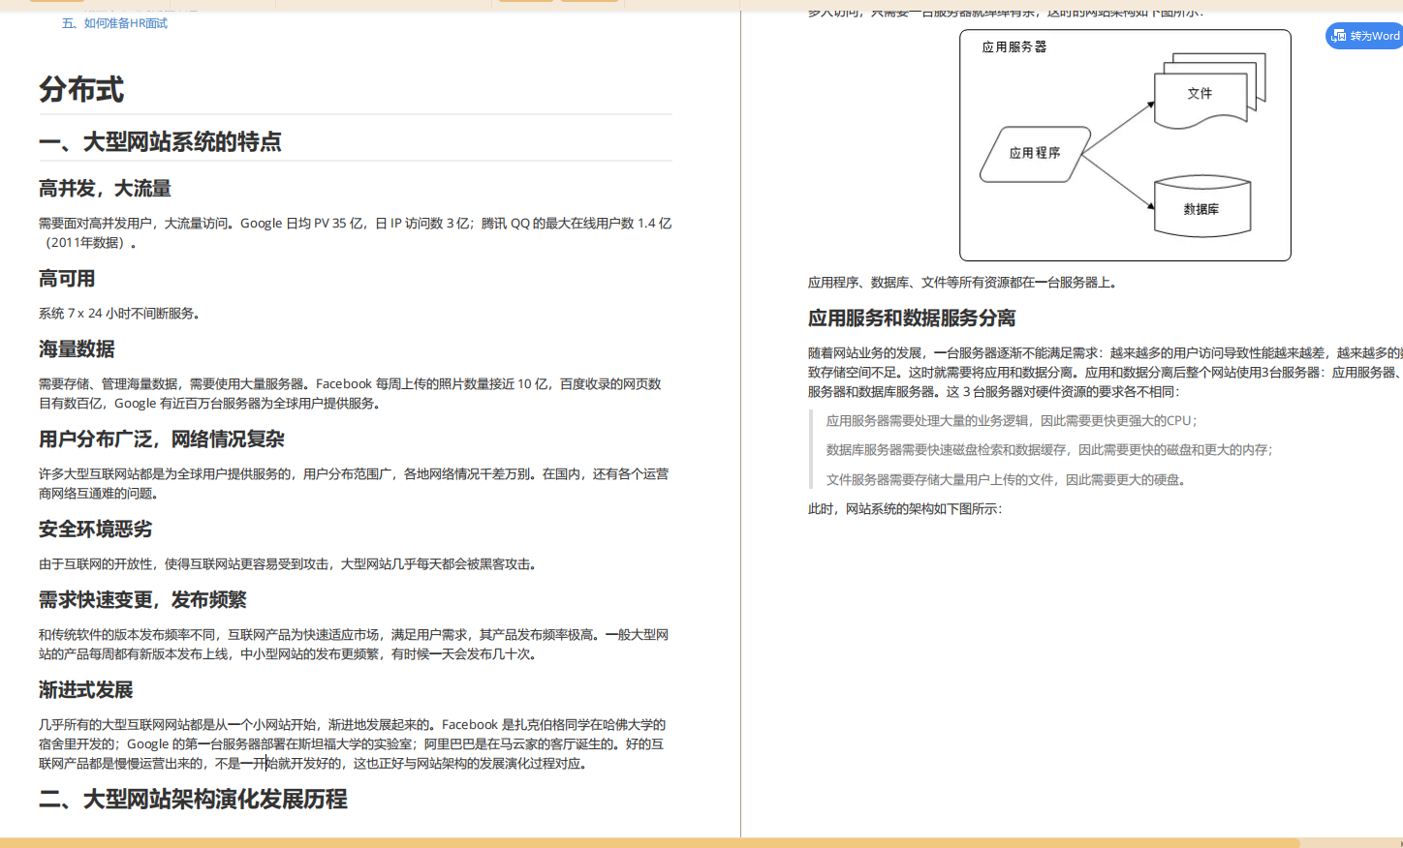The height and width of the screenshot is (848, 1403).
Task: Select the 数据库 database cylinder in the diagram
Action: (1201, 207)
